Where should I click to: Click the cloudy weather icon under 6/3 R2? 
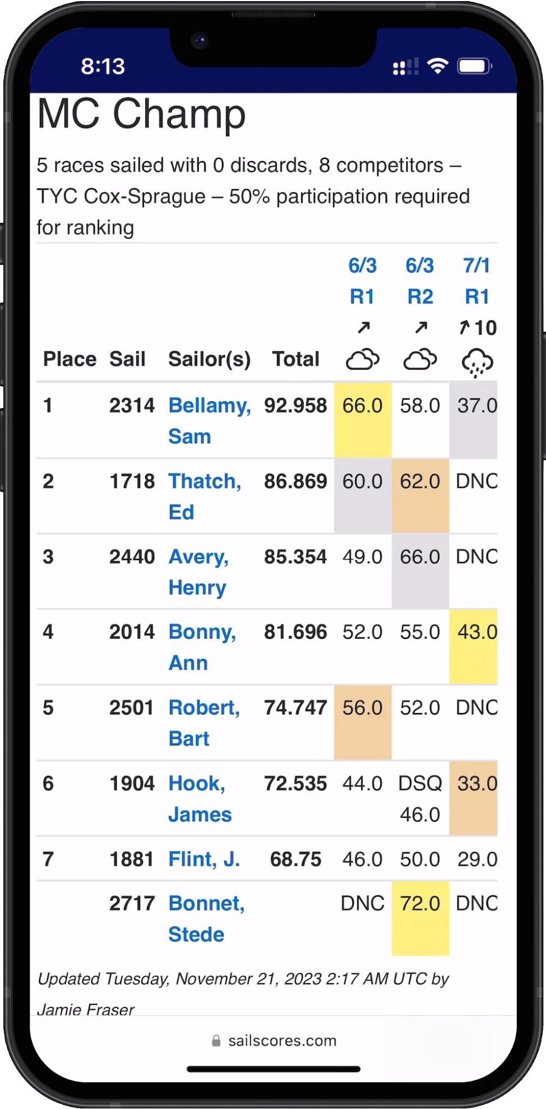click(x=420, y=360)
